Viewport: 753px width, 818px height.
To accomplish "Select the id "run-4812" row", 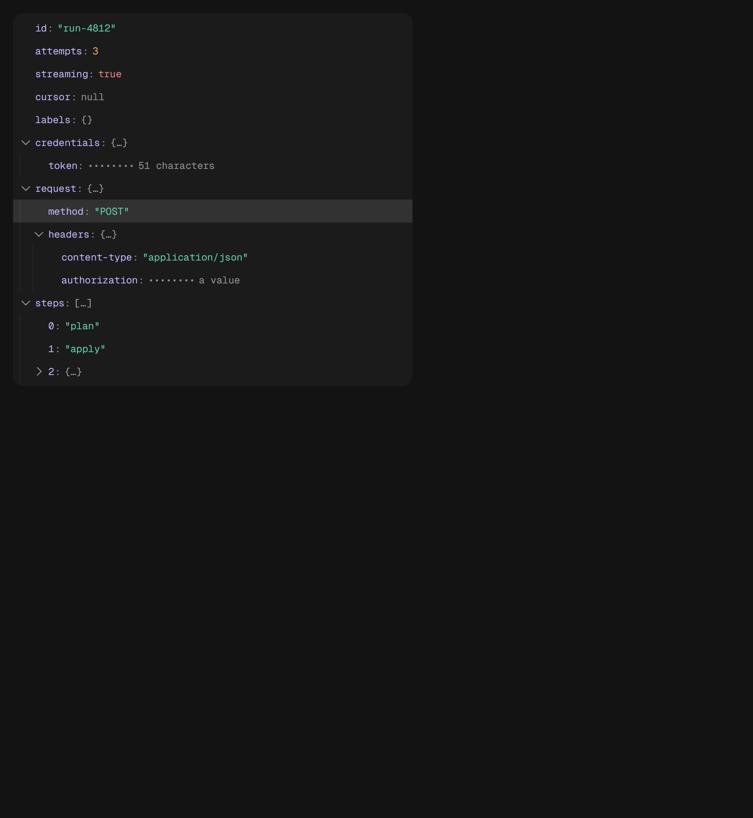I will coord(213,28).
